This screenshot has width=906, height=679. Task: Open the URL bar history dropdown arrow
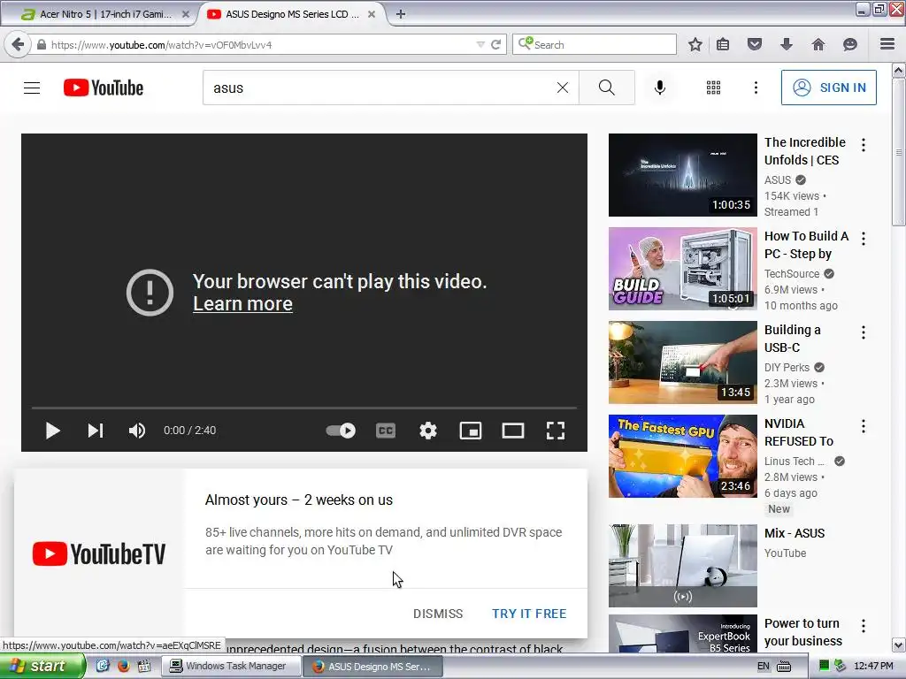click(x=480, y=44)
